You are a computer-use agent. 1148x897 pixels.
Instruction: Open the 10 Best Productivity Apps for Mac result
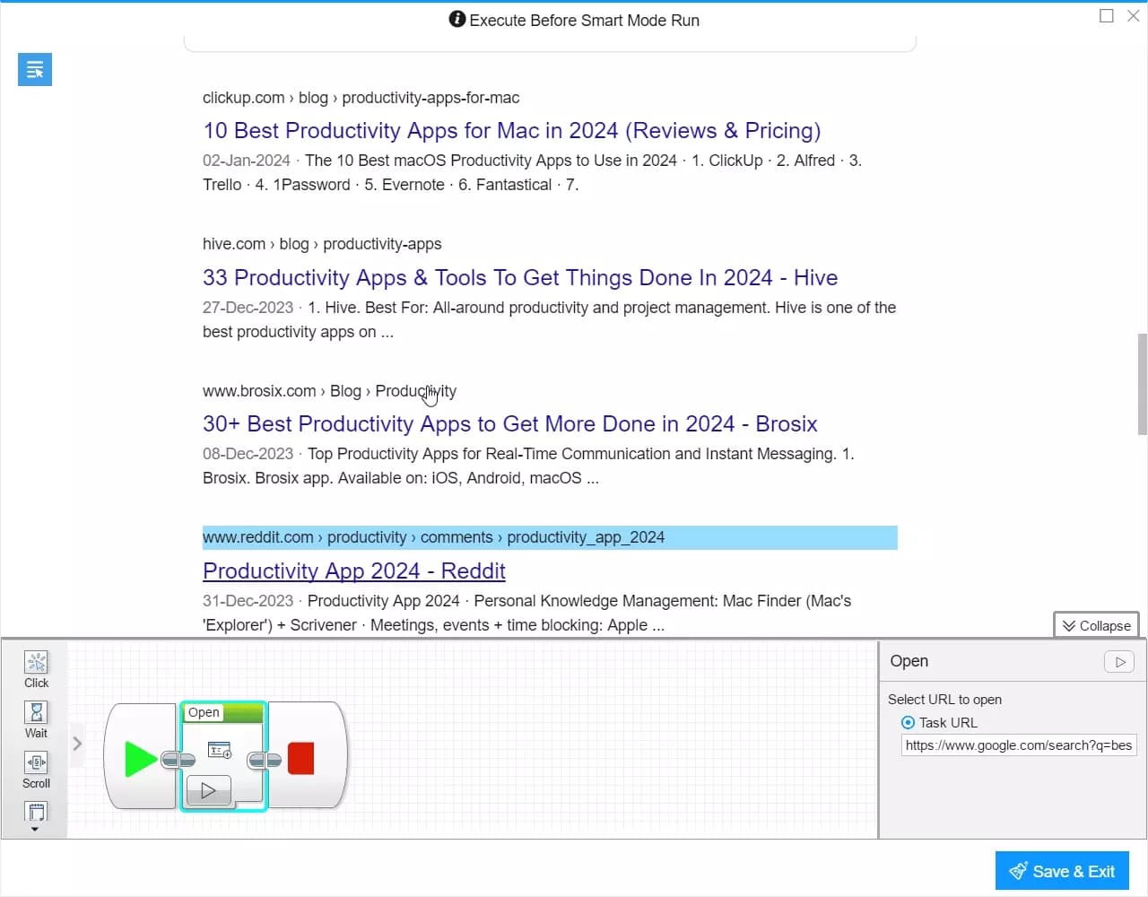512,131
